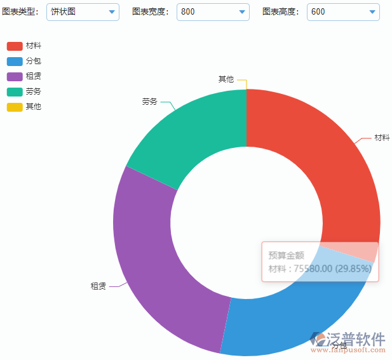The width and height of the screenshot is (392, 360).
Task: Click the 租赁 legend text label
Action: 34,76
